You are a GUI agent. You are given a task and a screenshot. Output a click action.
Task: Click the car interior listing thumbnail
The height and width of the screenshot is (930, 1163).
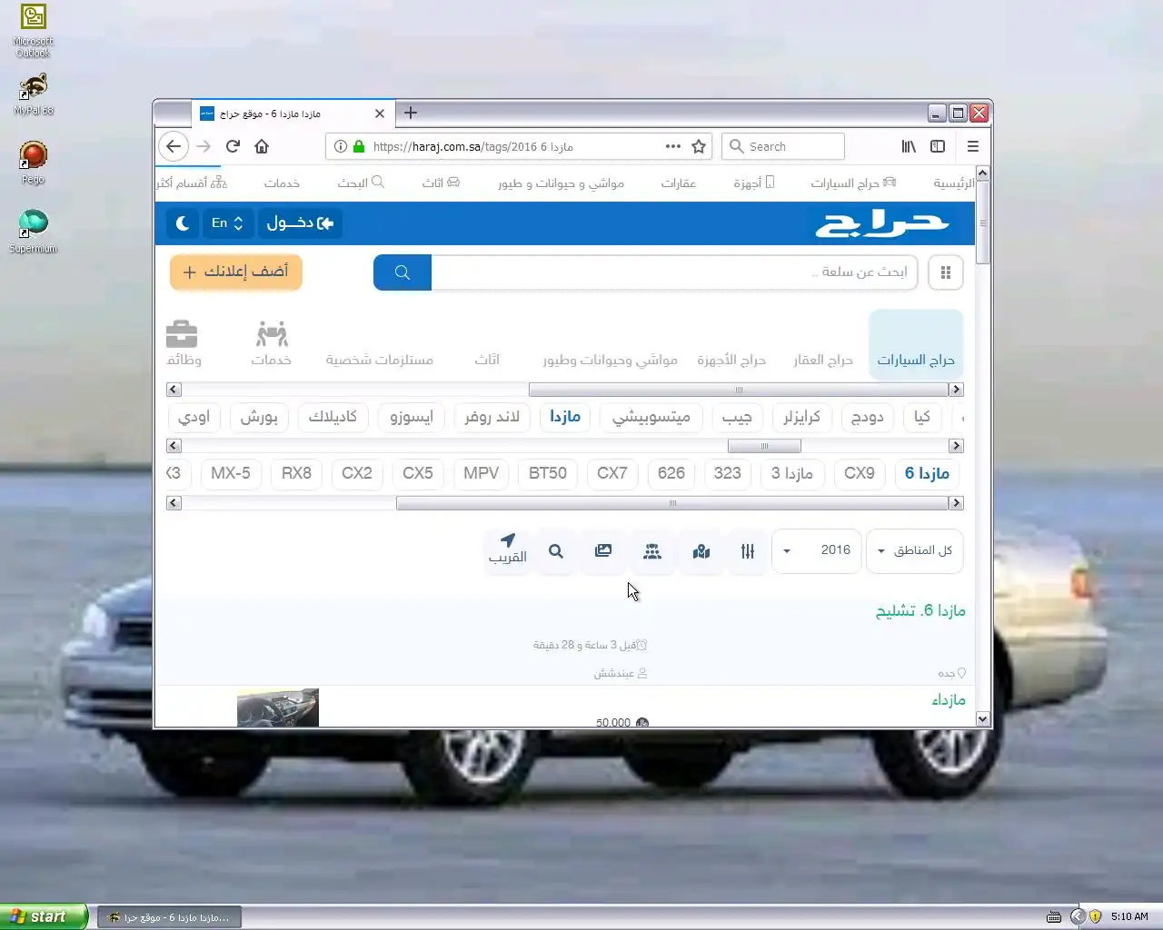point(278,707)
